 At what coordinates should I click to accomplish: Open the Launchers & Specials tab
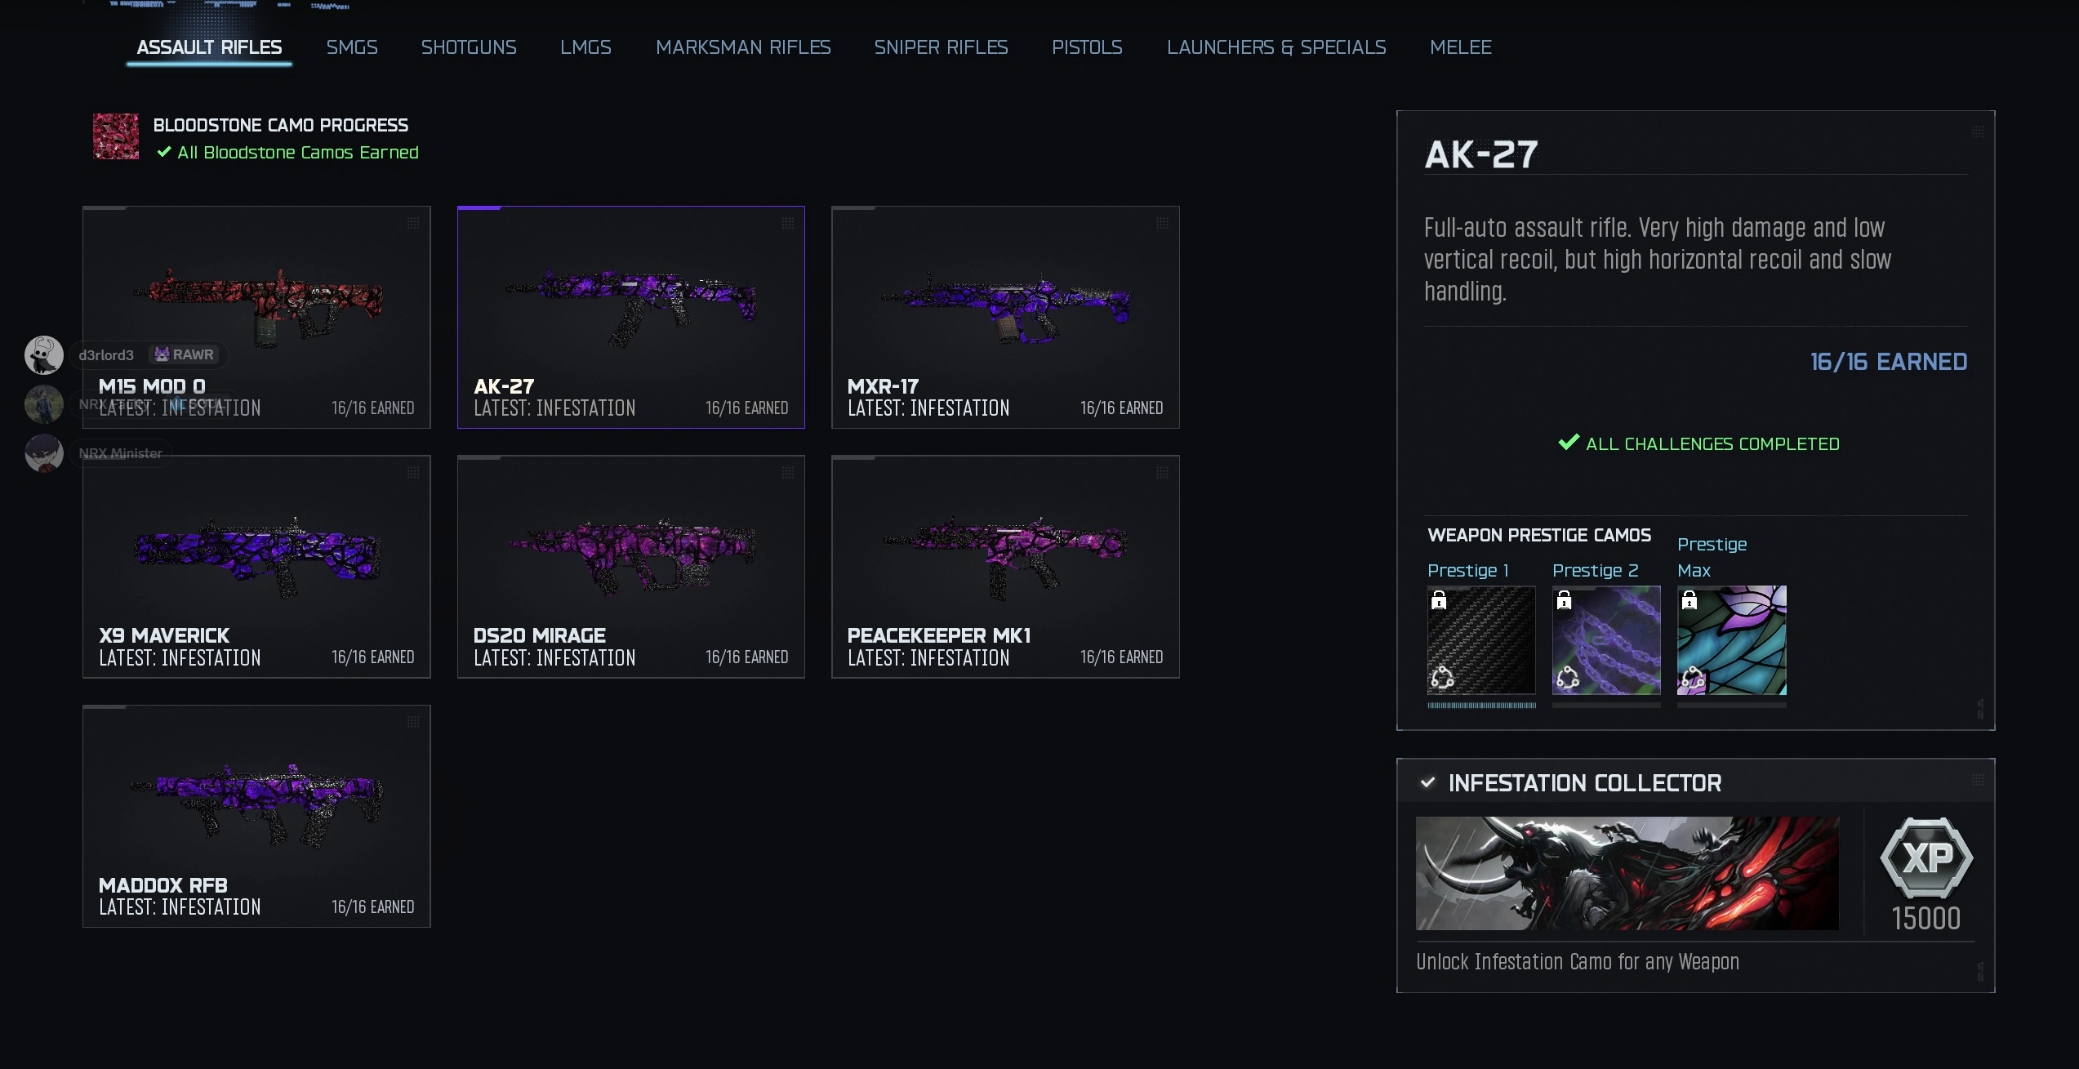(x=1276, y=47)
